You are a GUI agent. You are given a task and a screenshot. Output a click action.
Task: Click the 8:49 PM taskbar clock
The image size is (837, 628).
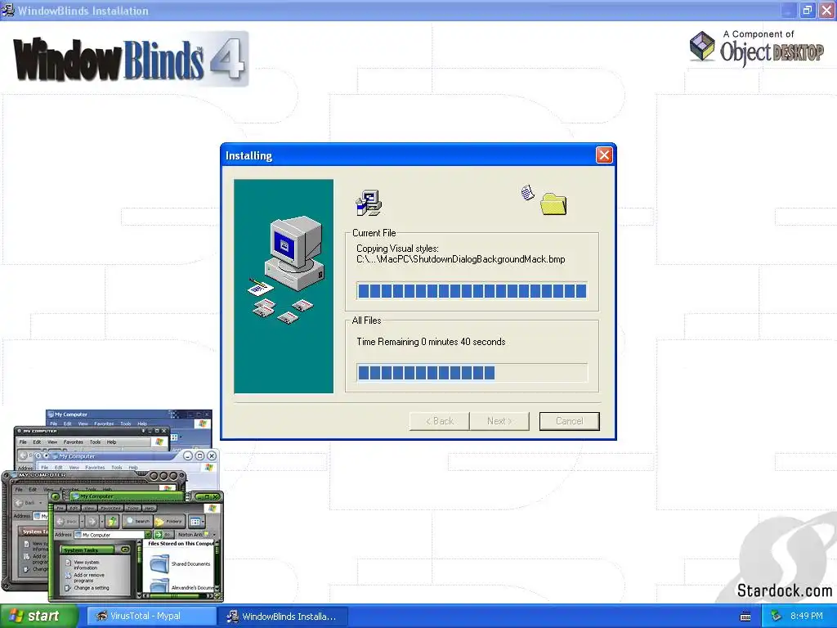806,616
